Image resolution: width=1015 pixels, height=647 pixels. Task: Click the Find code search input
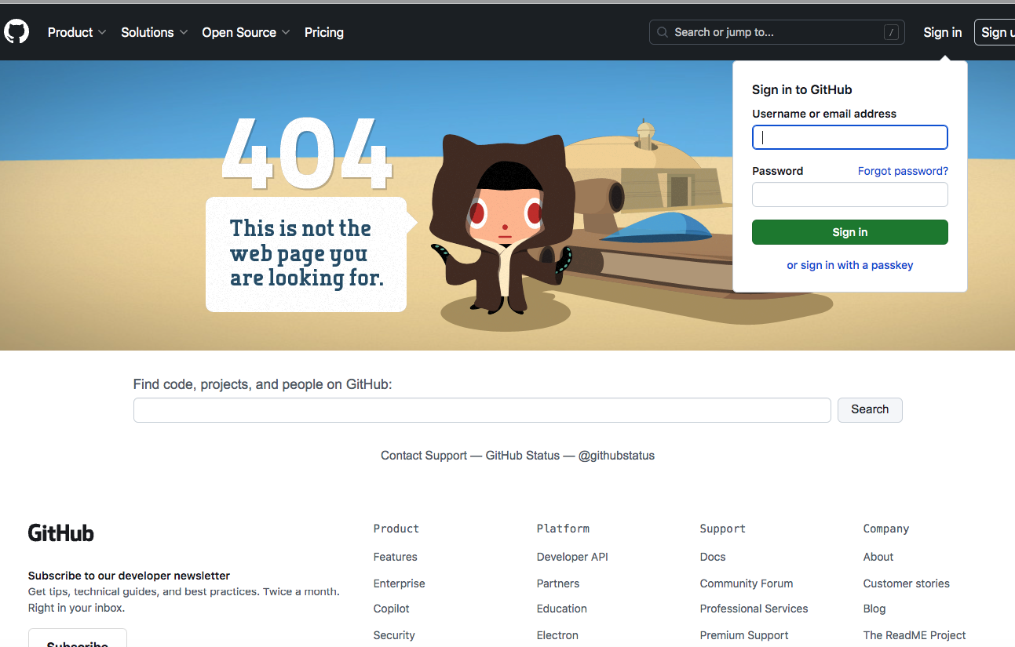(x=482, y=410)
